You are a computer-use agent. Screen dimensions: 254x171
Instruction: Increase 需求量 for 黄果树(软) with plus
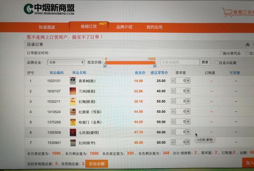[x=188, y=81]
